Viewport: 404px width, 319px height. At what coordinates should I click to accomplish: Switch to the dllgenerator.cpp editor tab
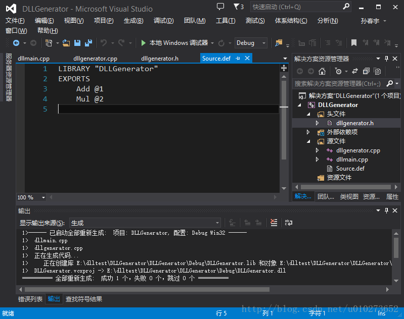pos(96,59)
